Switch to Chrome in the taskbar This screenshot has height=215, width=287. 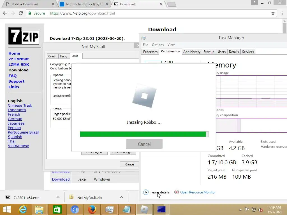75,209
